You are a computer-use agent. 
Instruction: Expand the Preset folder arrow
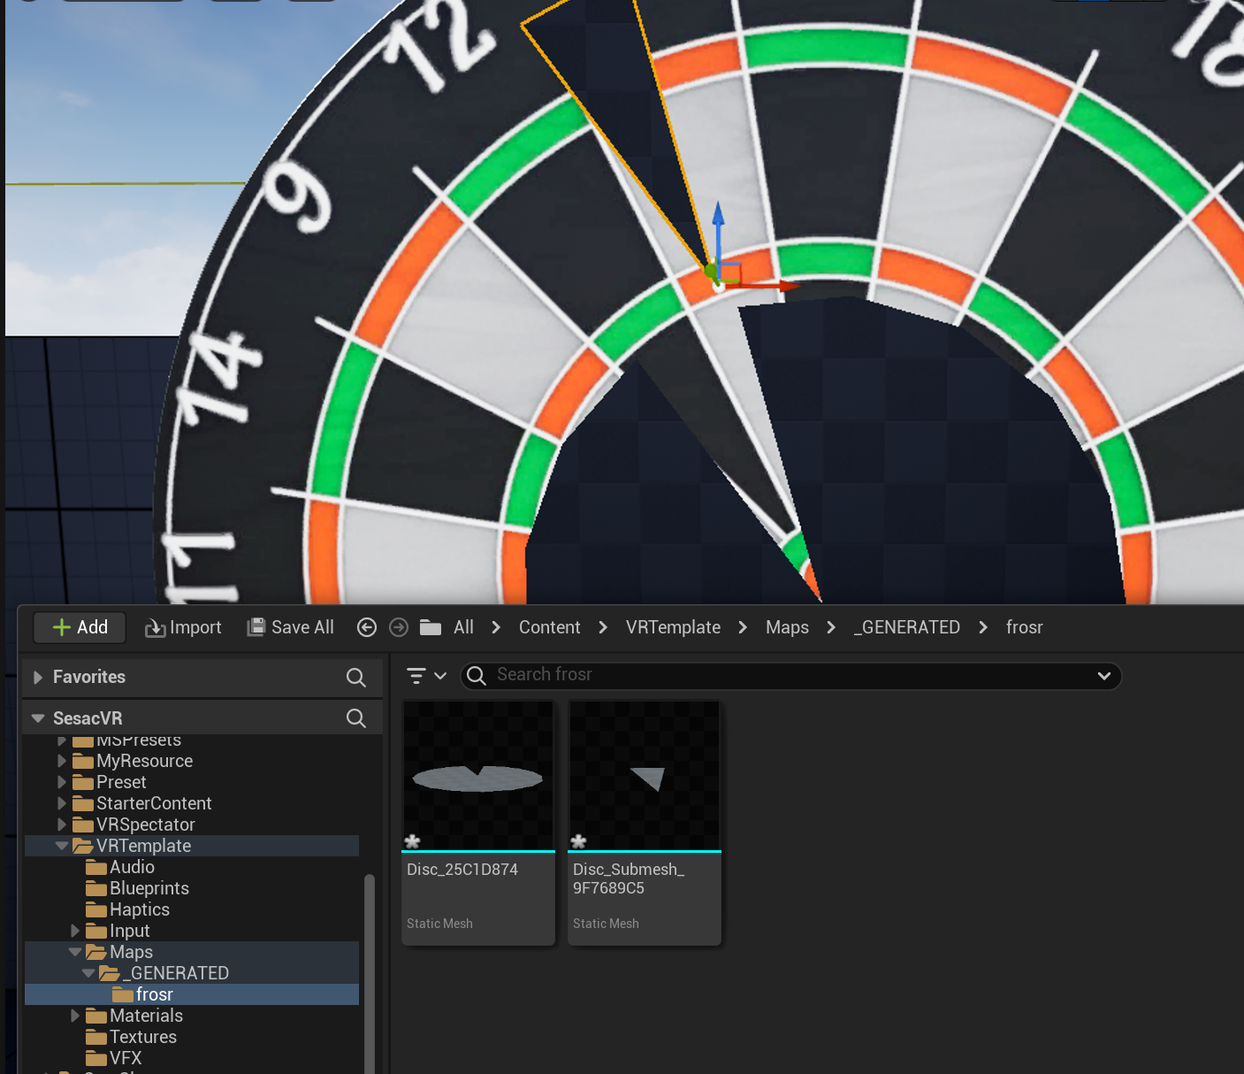pos(62,782)
